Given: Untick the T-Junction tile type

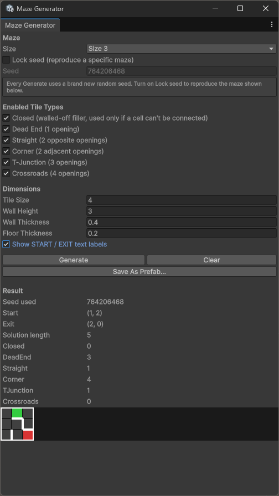Looking at the screenshot, I should [6, 162].
